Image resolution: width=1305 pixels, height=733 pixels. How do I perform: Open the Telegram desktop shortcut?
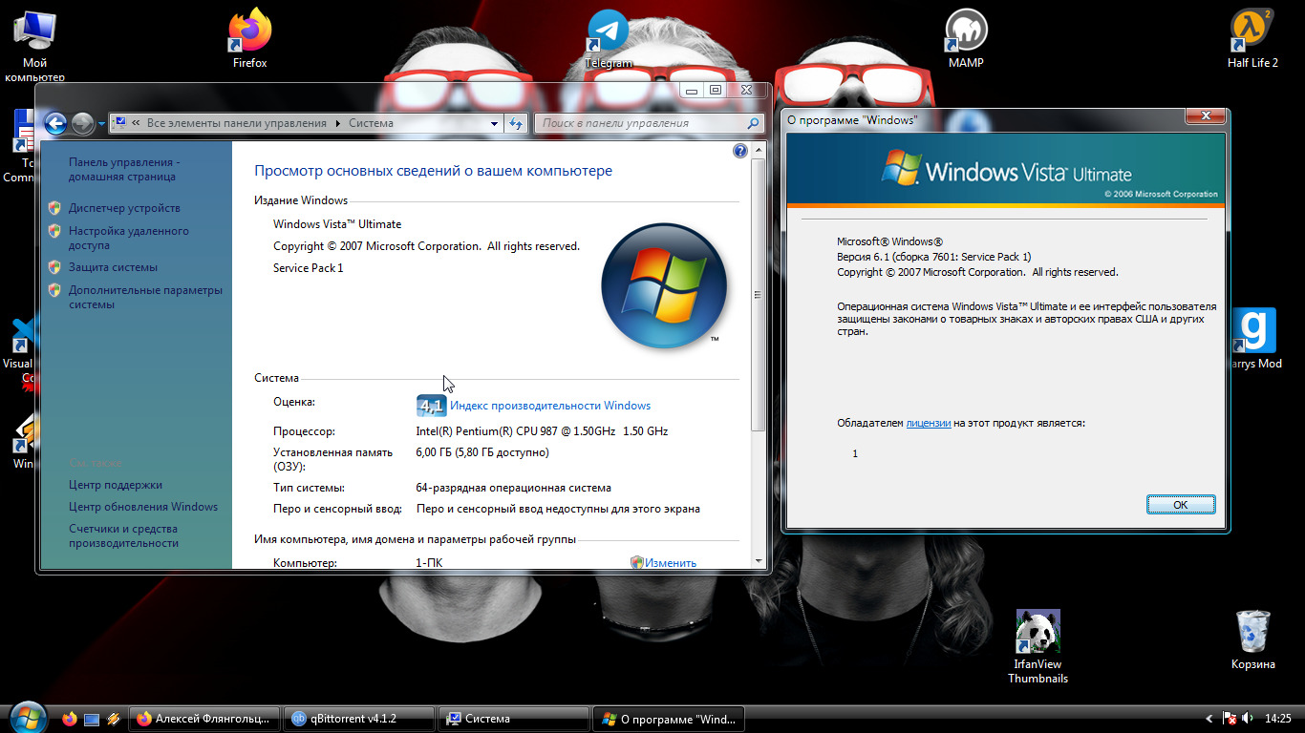[x=609, y=38]
